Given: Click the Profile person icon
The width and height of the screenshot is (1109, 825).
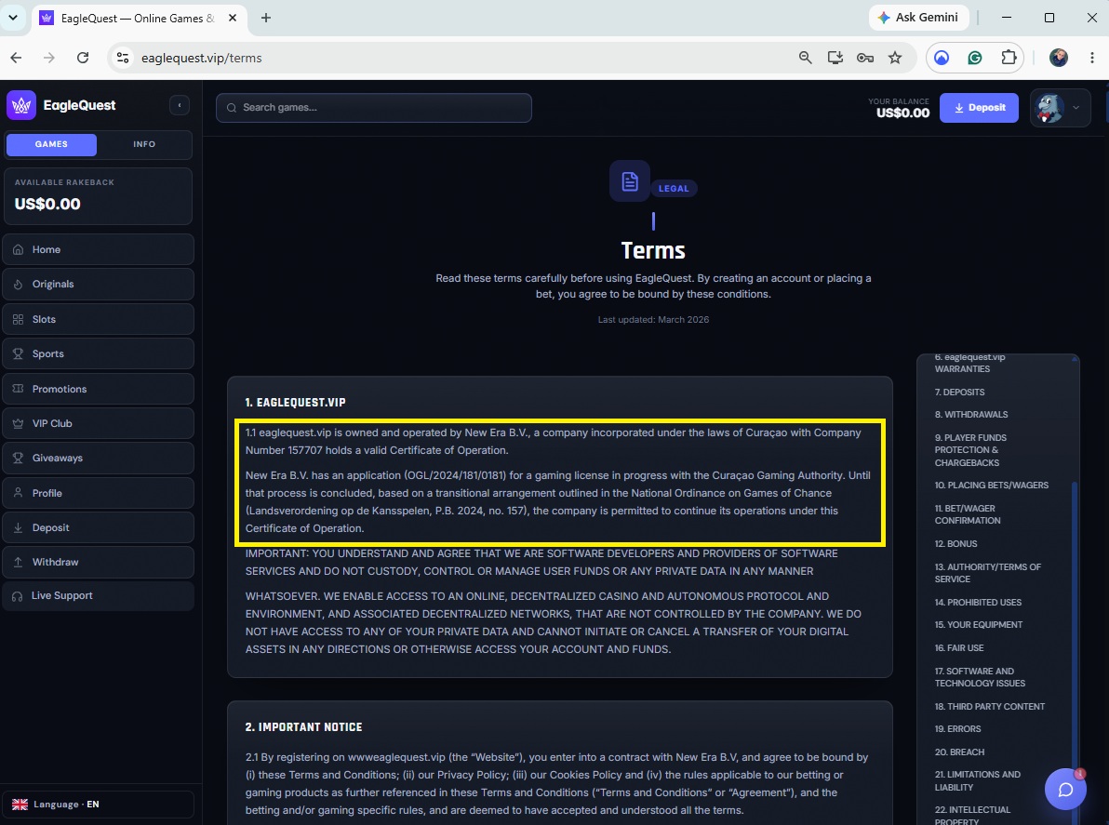Looking at the screenshot, I should pyautogui.click(x=19, y=493).
